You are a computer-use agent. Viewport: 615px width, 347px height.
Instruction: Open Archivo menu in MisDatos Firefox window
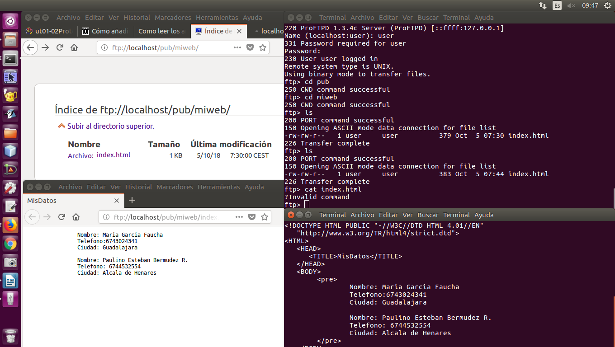tap(70, 187)
